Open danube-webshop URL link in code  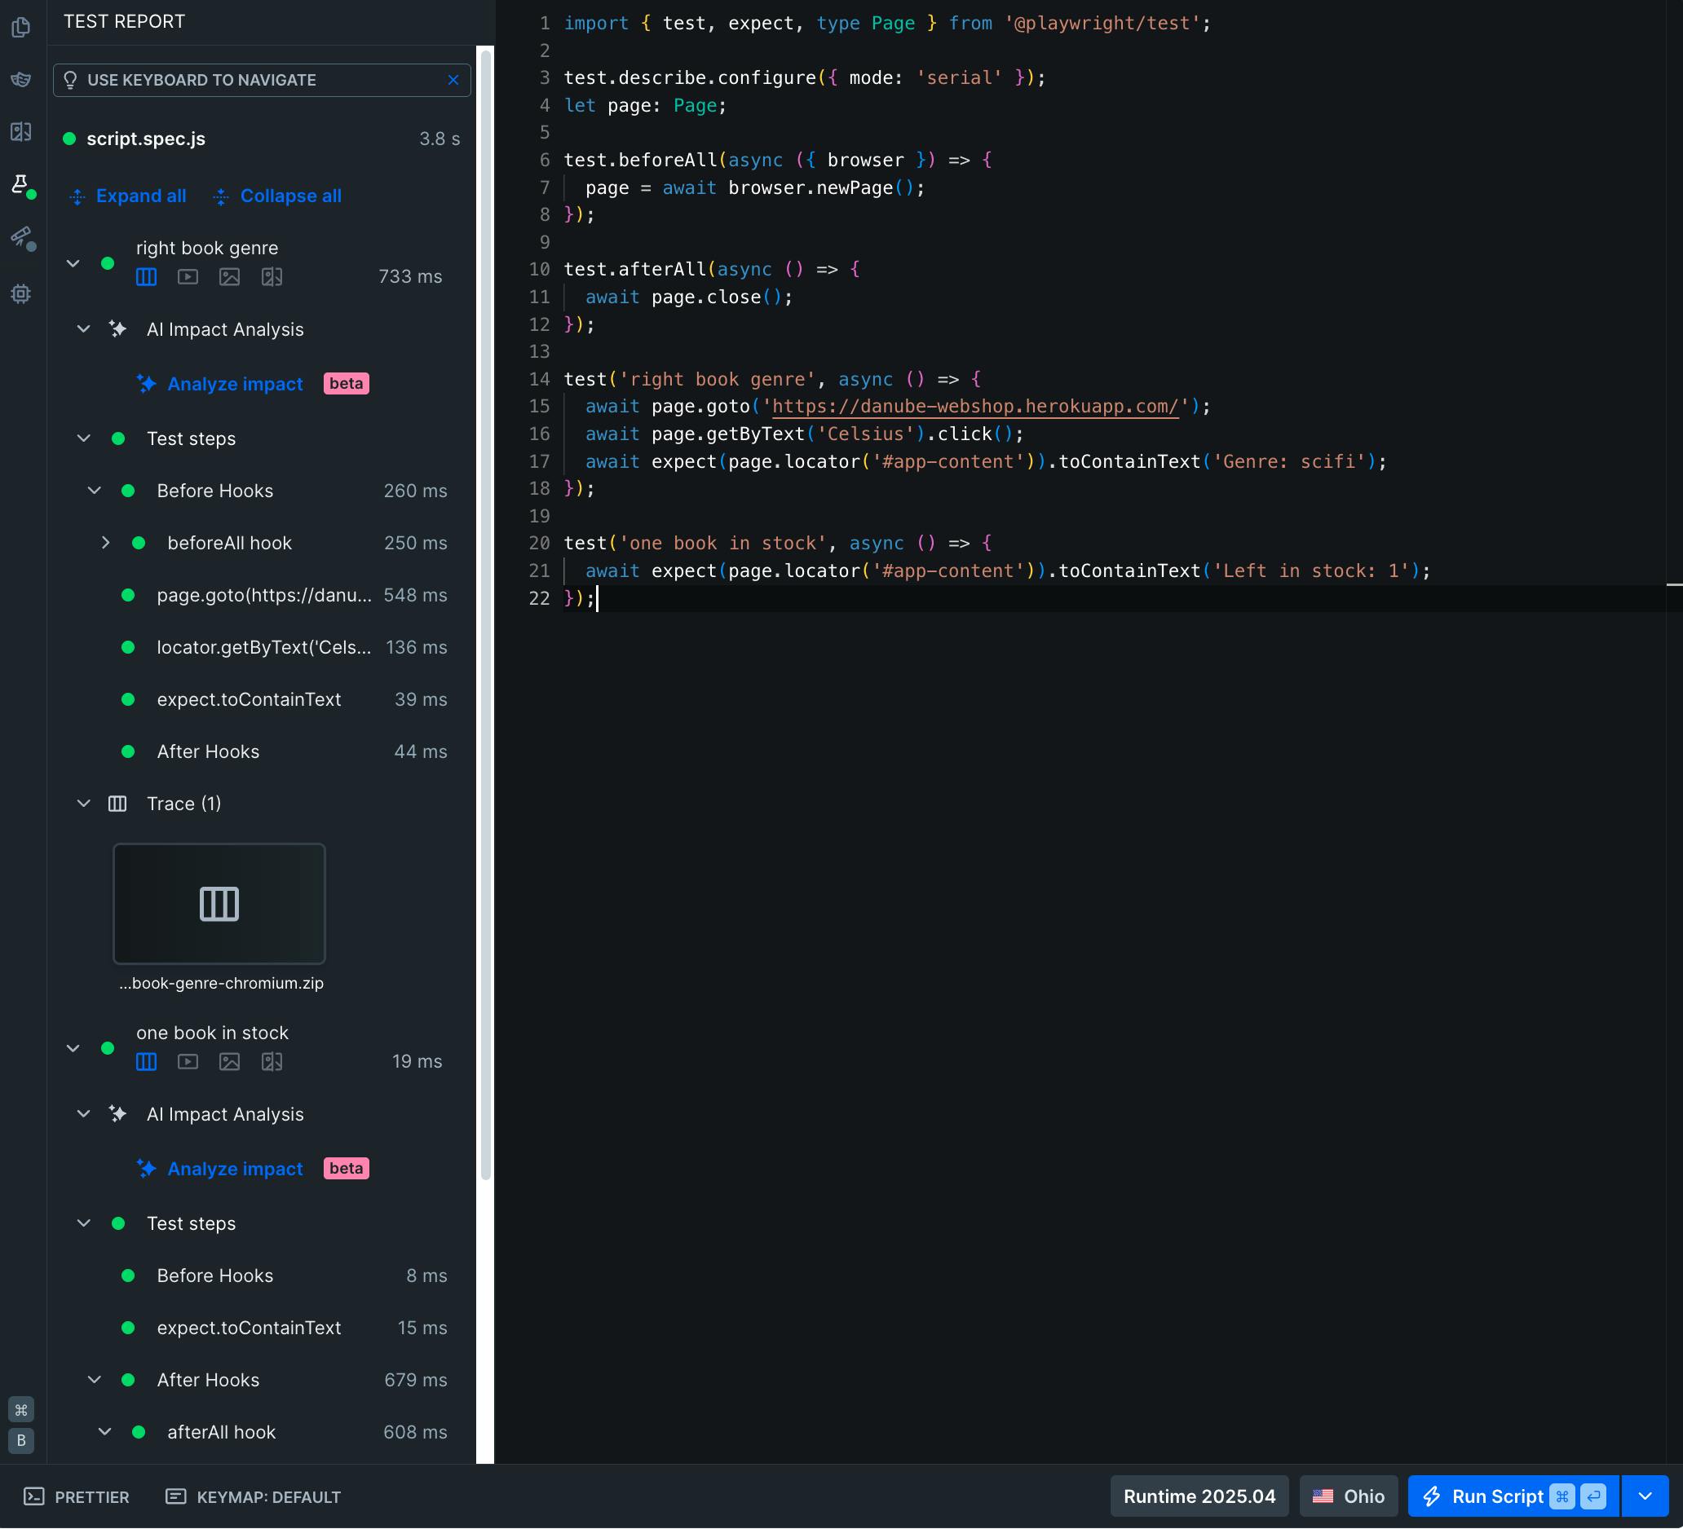[975, 407]
